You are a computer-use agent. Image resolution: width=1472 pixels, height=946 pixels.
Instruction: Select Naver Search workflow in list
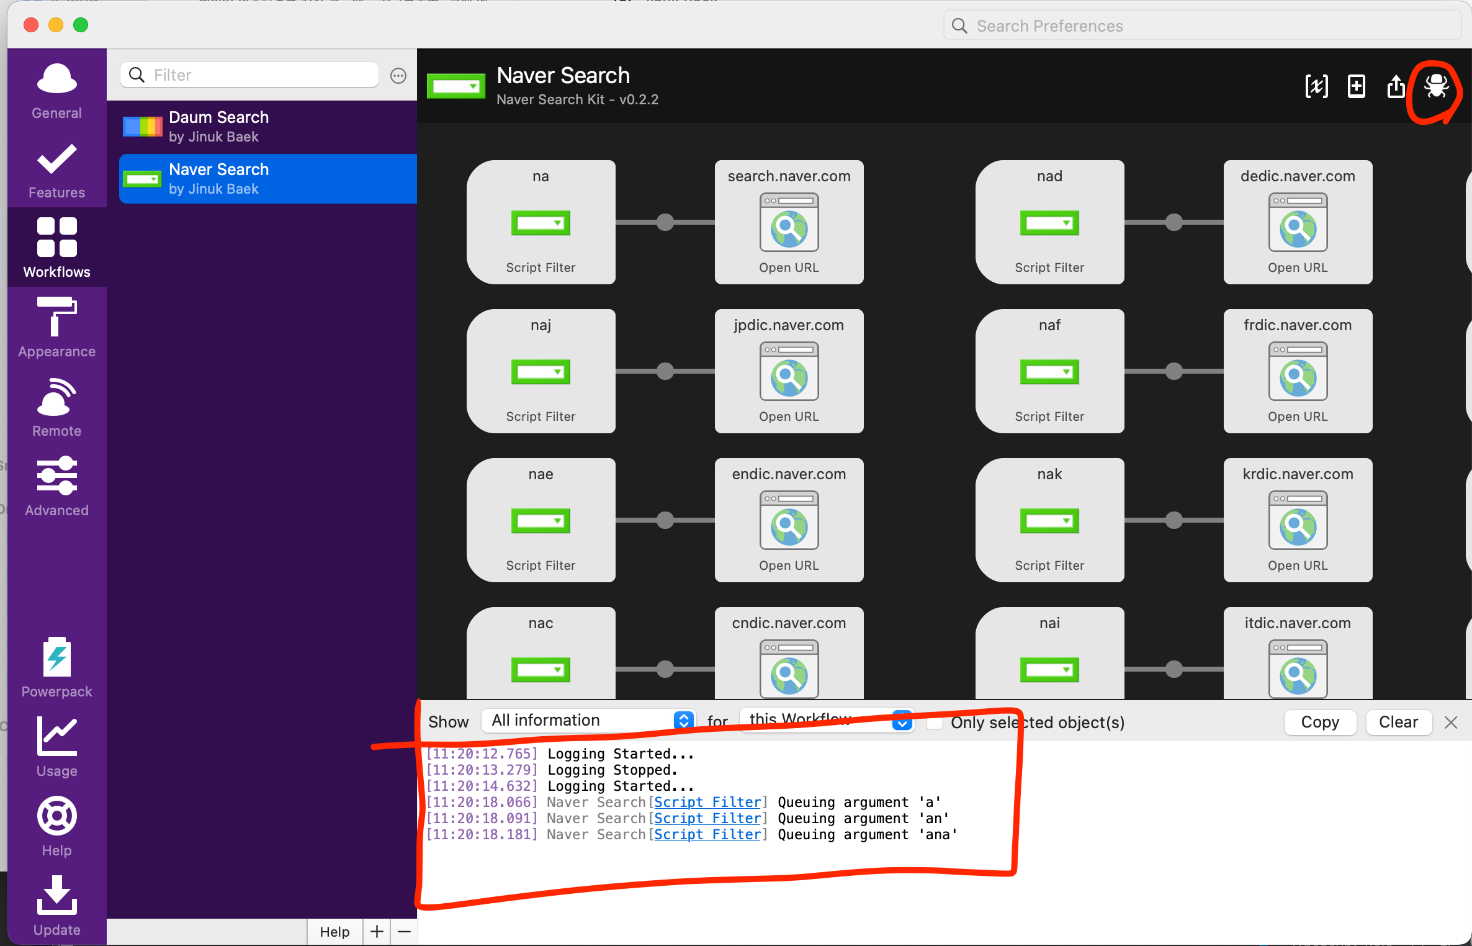268,179
